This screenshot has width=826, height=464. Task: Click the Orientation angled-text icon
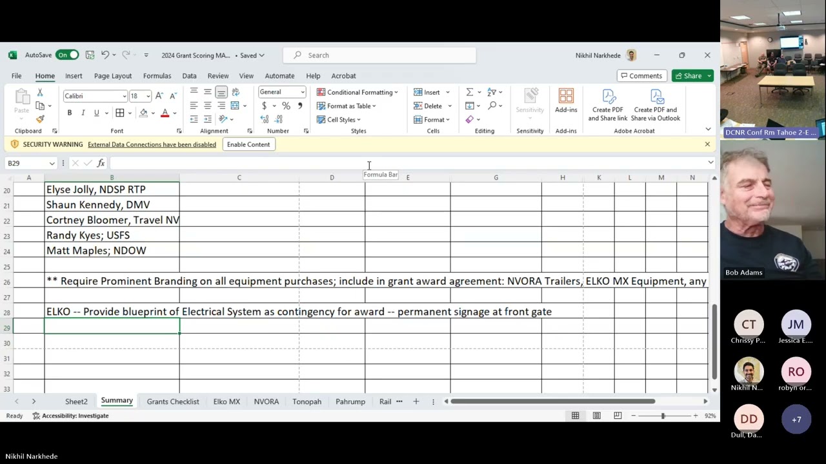[x=223, y=119]
